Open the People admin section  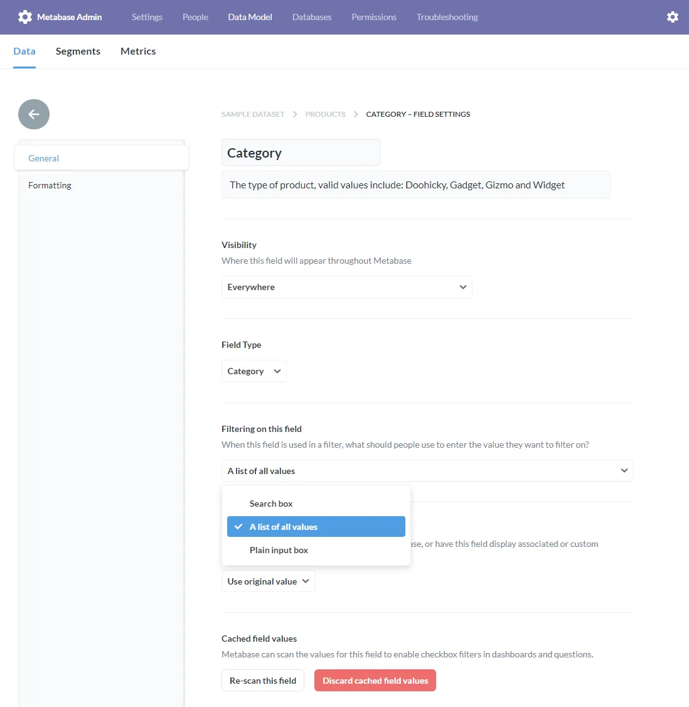tap(195, 17)
